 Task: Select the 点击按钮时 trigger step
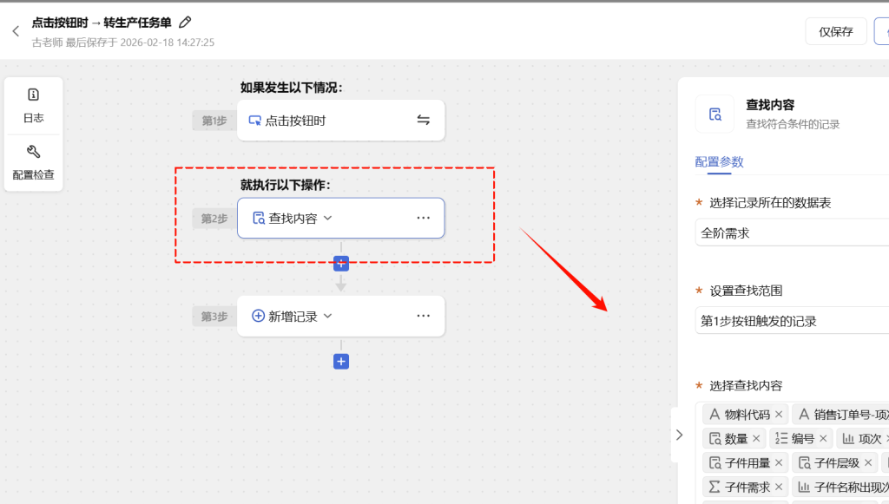coord(340,120)
